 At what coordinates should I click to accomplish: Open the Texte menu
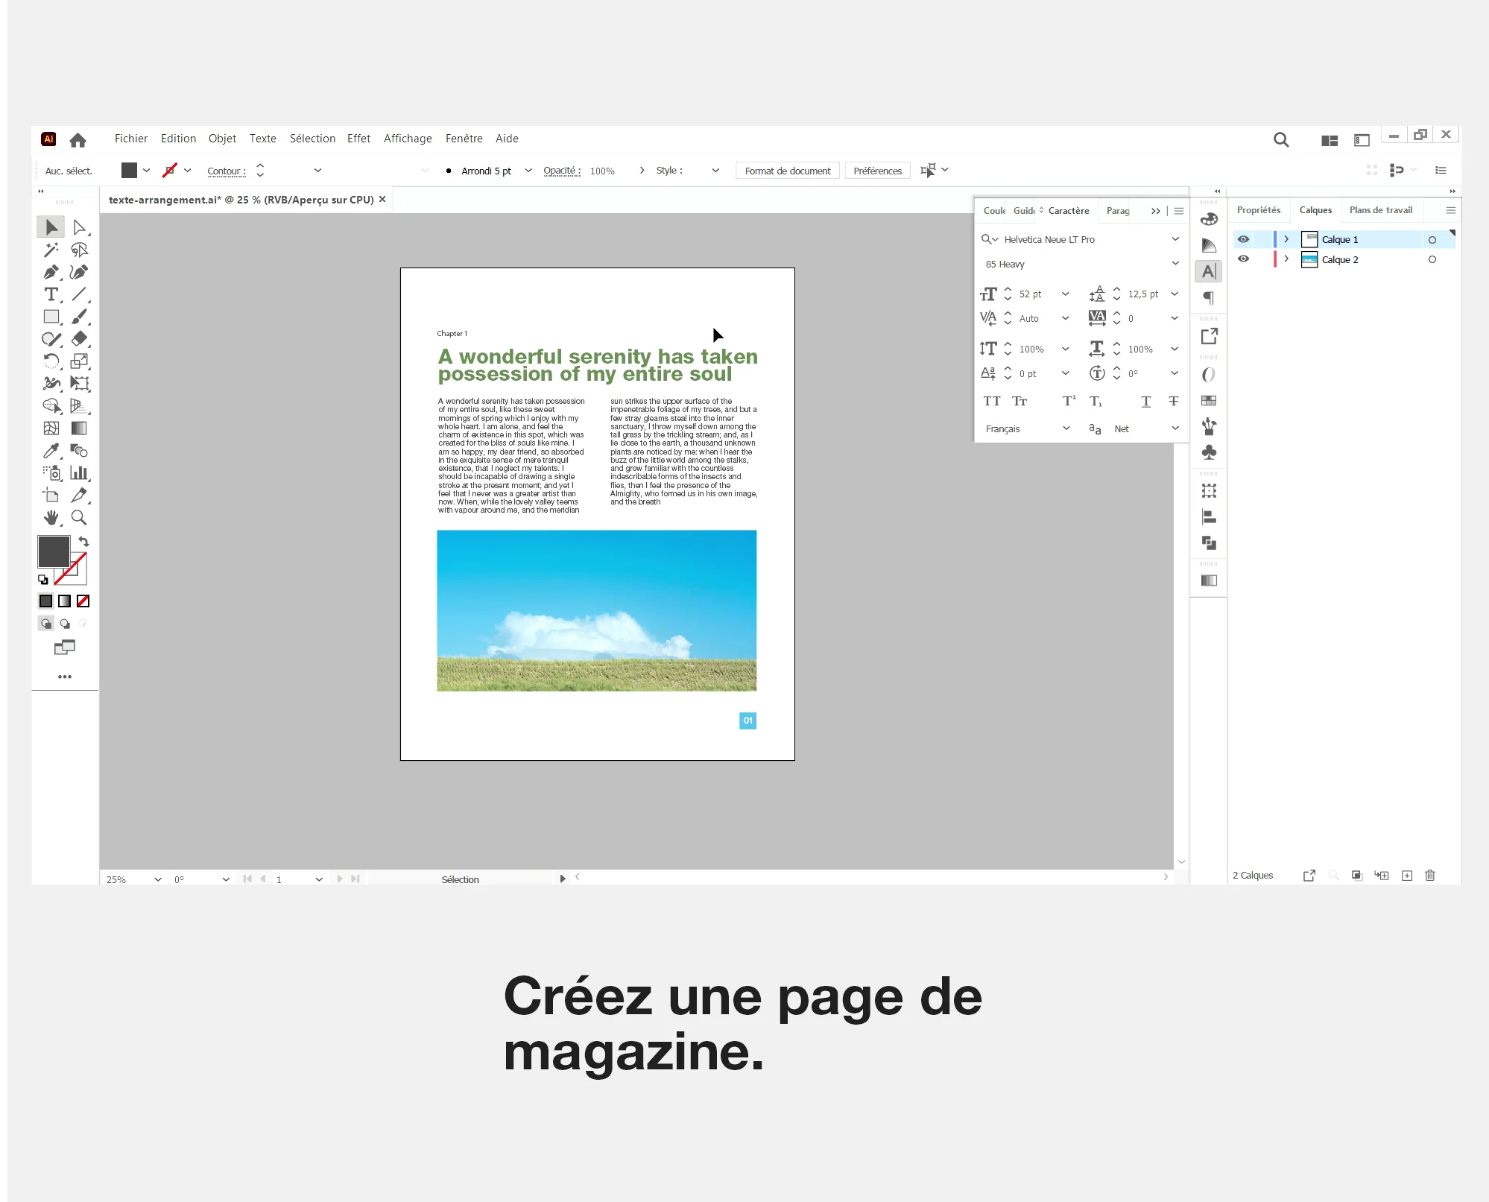click(262, 139)
